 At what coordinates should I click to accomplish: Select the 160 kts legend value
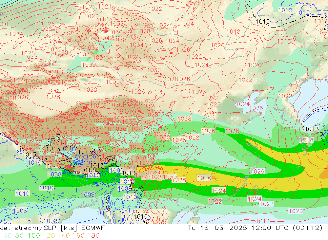(78, 236)
